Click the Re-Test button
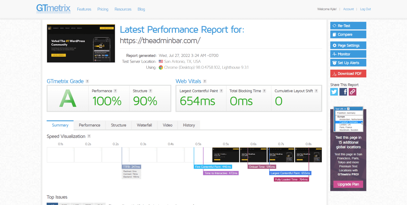 [348, 25]
